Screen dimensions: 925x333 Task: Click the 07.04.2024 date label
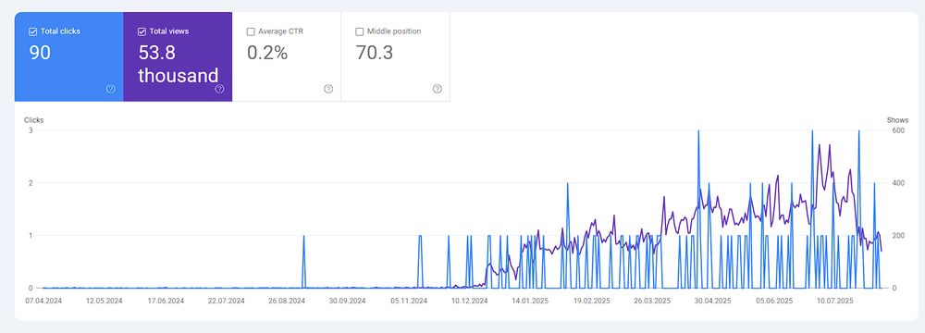43,301
